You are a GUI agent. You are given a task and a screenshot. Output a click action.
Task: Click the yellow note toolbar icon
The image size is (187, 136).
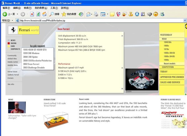112,14
